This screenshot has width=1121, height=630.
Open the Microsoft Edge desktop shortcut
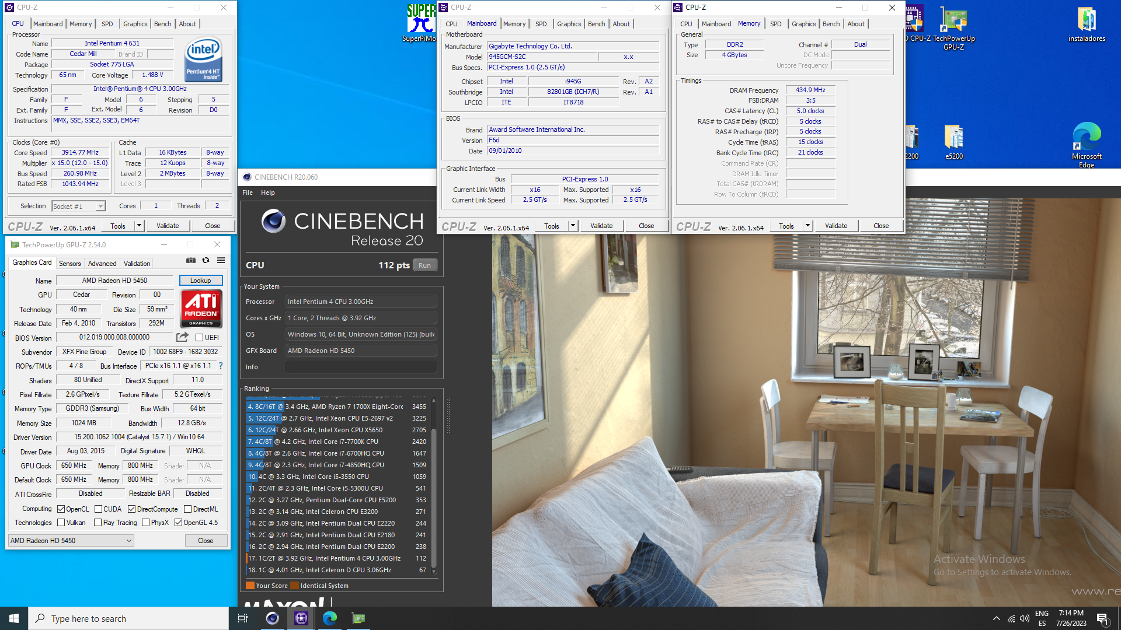(x=1087, y=145)
